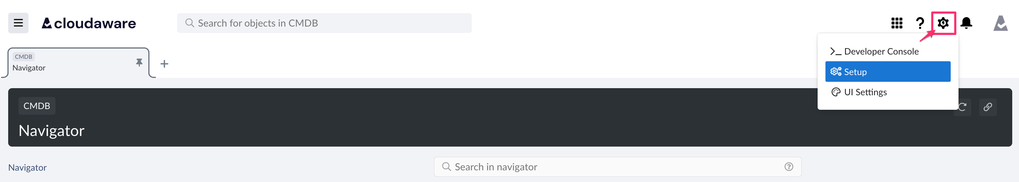This screenshot has height=182, width=1019.
Task: Open the hamburger main menu
Action: coord(18,23)
